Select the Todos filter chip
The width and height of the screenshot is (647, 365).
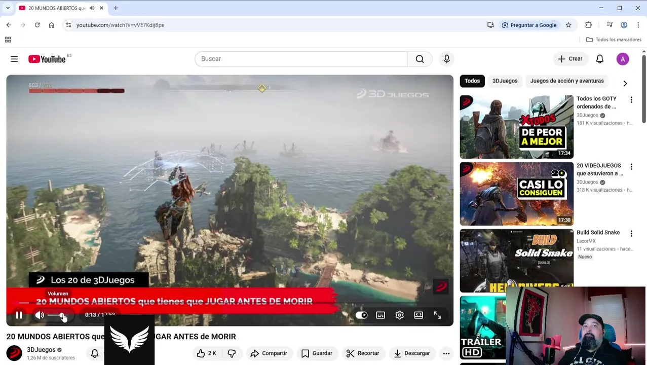point(472,81)
